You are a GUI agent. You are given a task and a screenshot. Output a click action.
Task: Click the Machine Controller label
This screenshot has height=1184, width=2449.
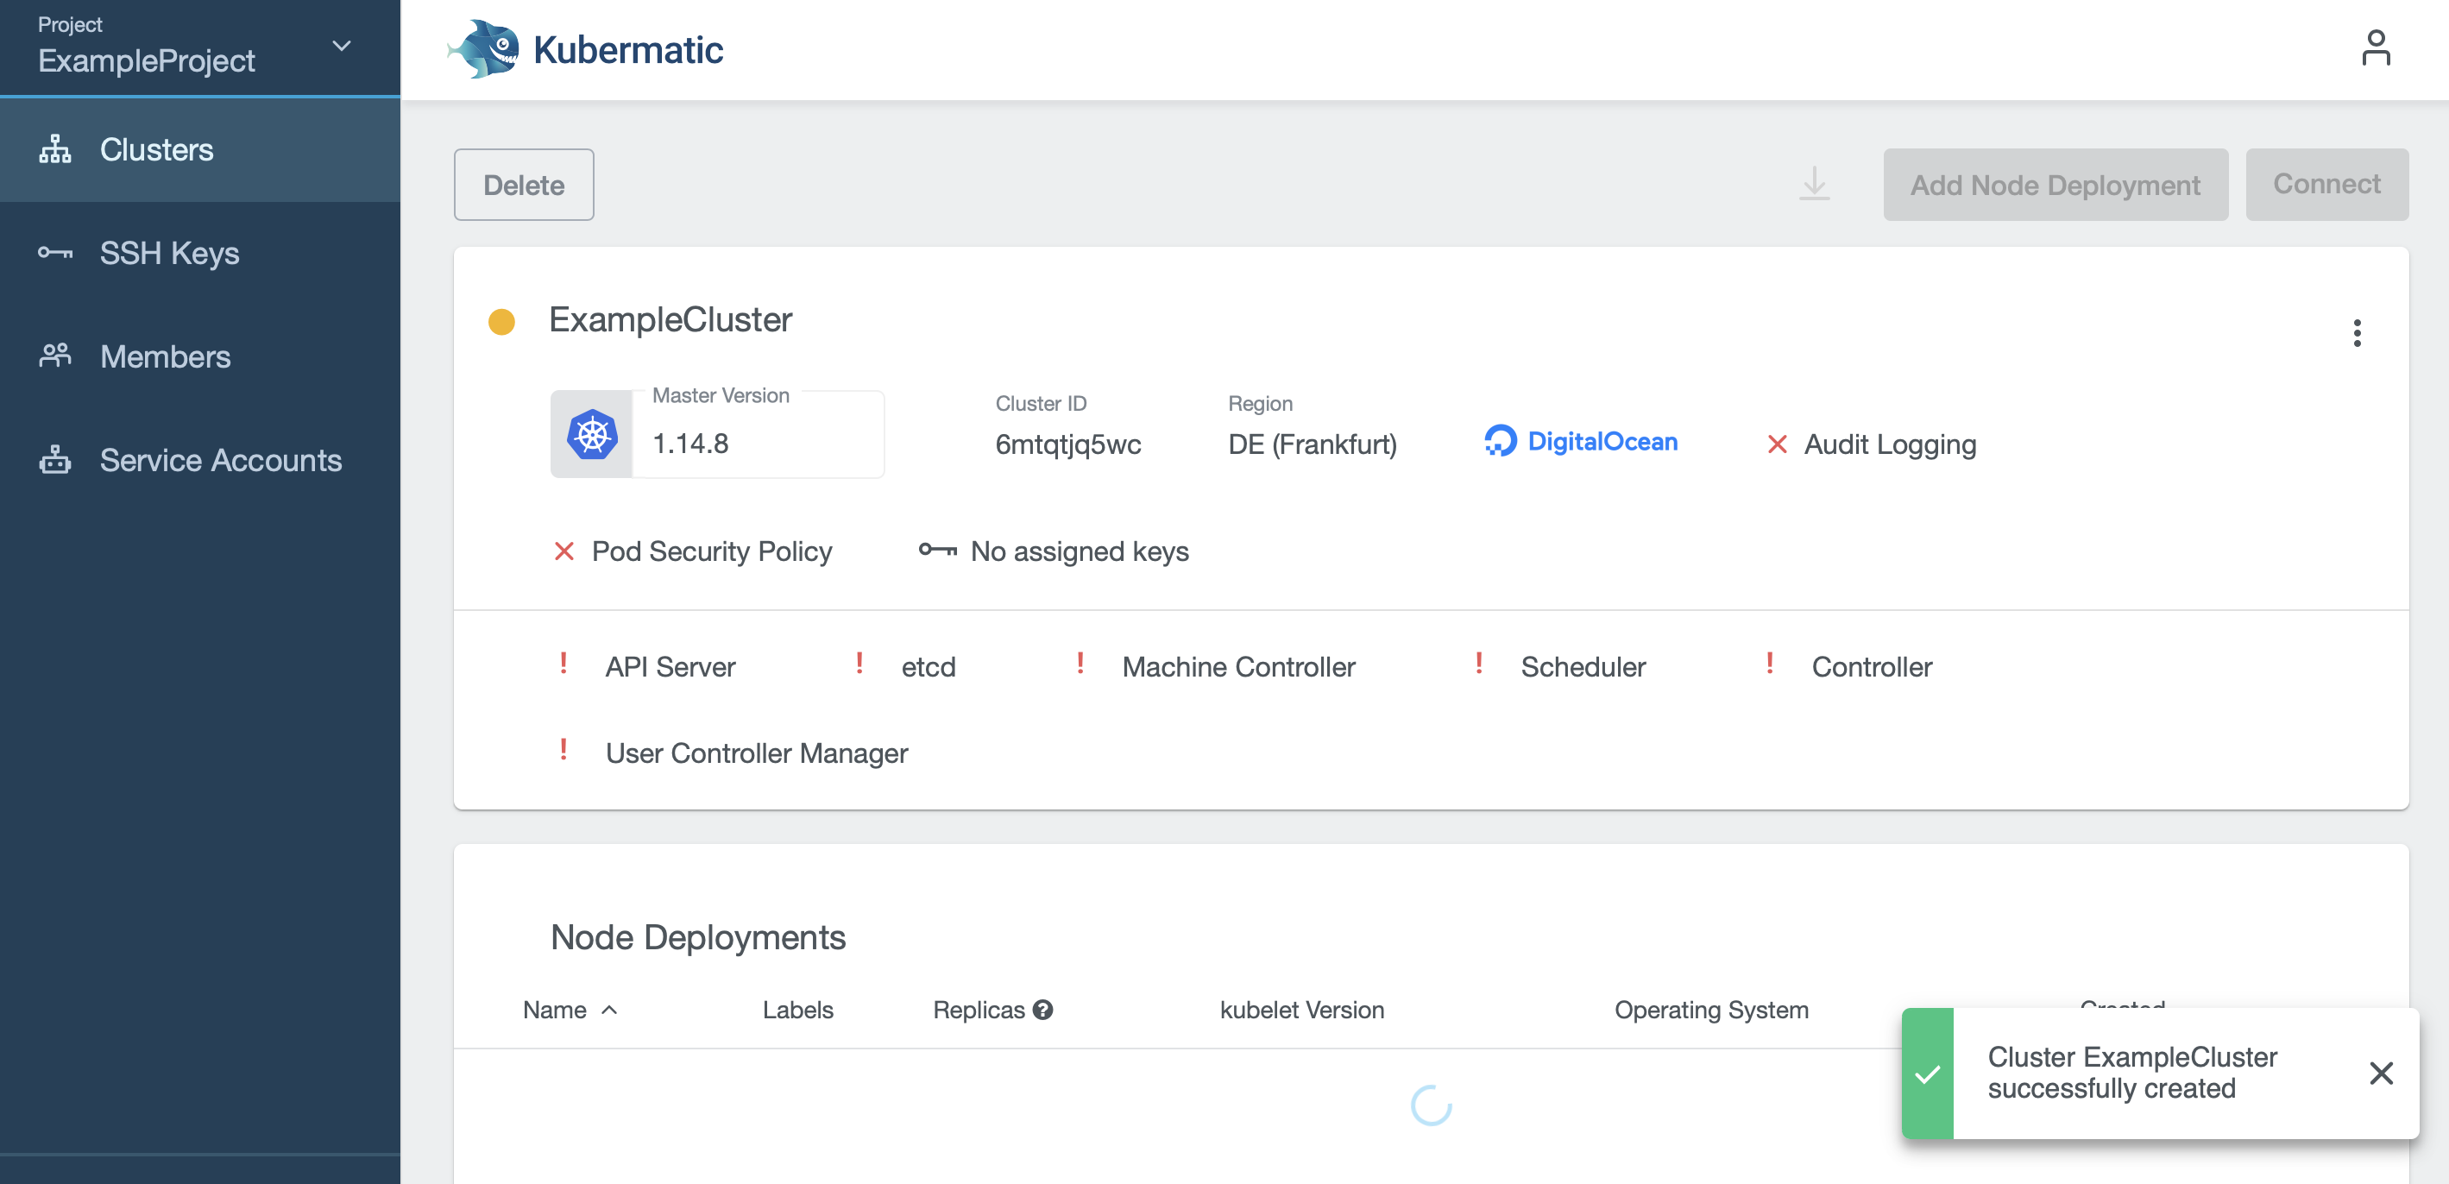click(1239, 667)
